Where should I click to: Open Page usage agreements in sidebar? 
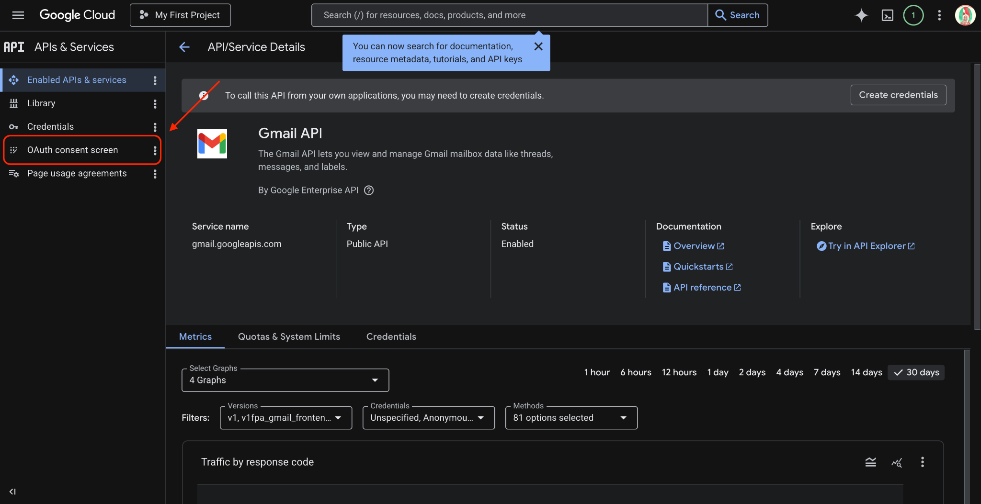[77, 174]
